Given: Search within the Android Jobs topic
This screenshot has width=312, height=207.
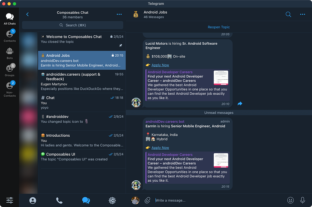Looking at the screenshot, I should point(288,14).
